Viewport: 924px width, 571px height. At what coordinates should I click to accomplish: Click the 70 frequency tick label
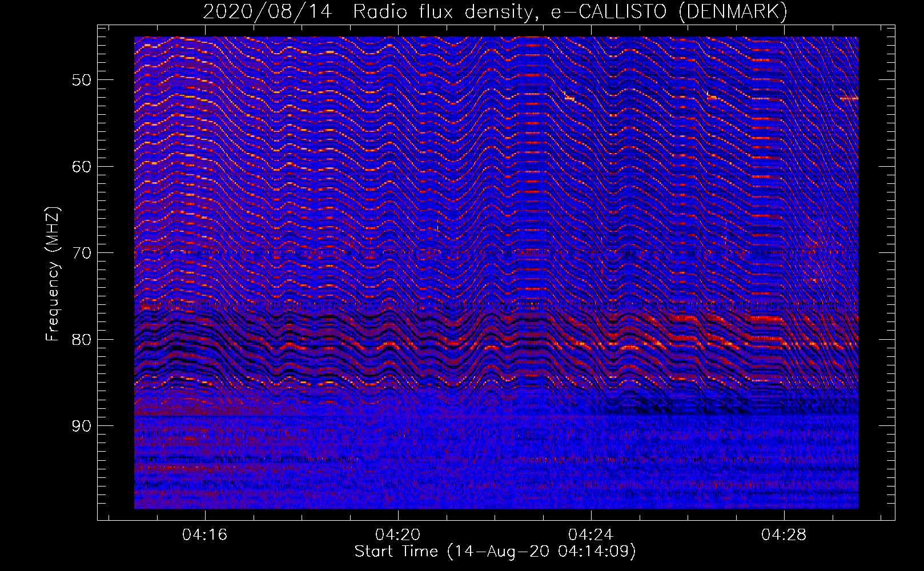click(82, 253)
